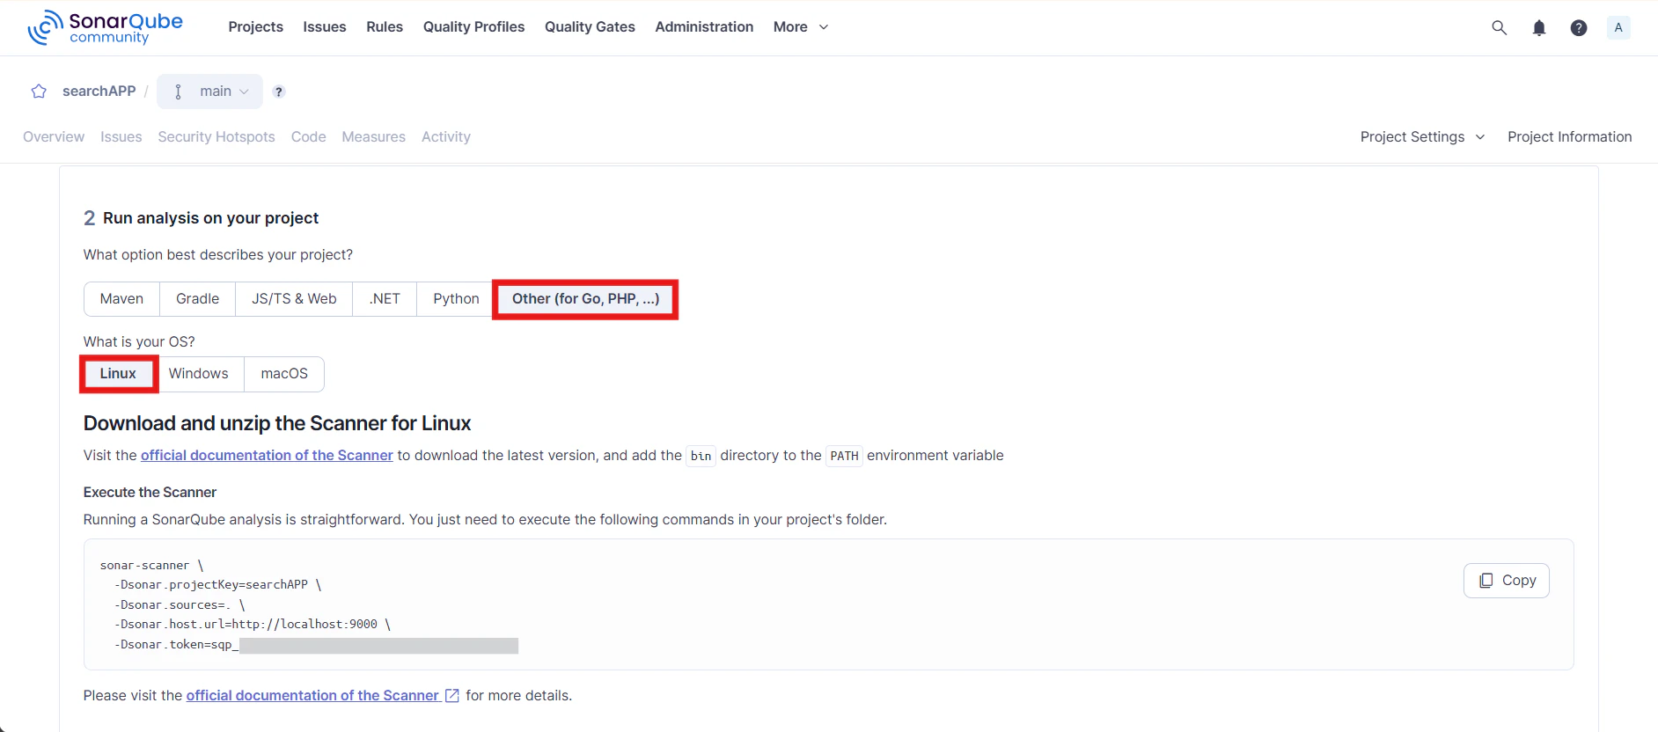Select Other (for Go, PHP, ...) option
1658x732 pixels.
click(x=586, y=299)
